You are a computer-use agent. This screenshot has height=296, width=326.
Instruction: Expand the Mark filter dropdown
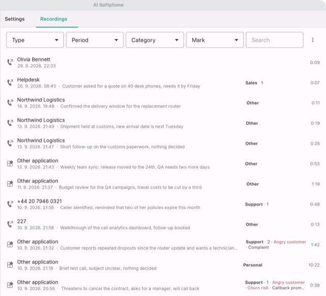tap(215, 40)
